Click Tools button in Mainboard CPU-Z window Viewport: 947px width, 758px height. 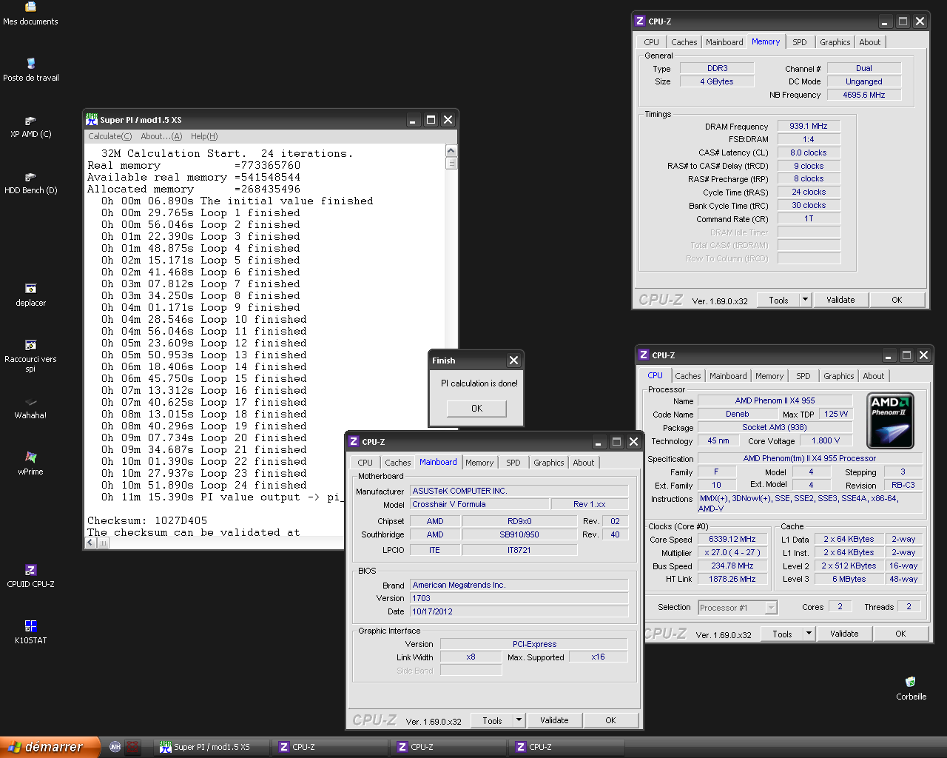pos(492,720)
